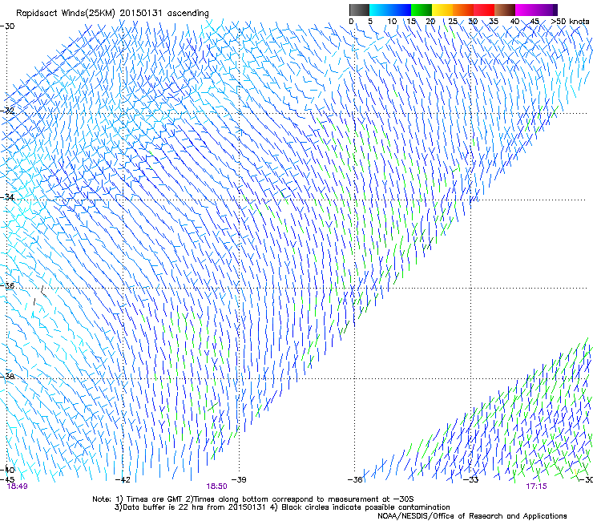Click the -30 latitude label
593x521 pixels.
[7, 26]
